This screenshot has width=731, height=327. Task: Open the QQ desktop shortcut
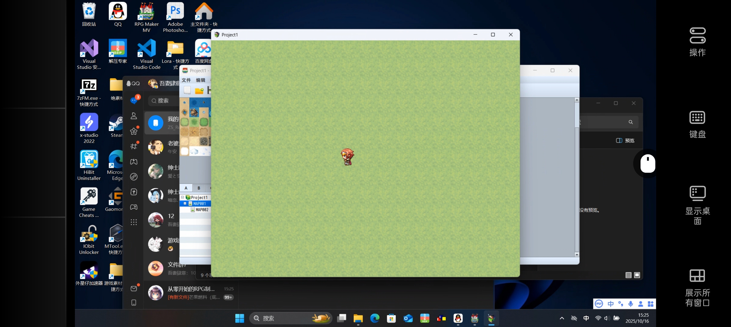click(x=118, y=14)
